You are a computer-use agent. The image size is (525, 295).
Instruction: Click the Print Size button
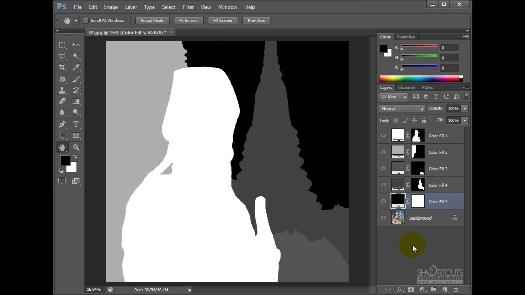tap(256, 20)
